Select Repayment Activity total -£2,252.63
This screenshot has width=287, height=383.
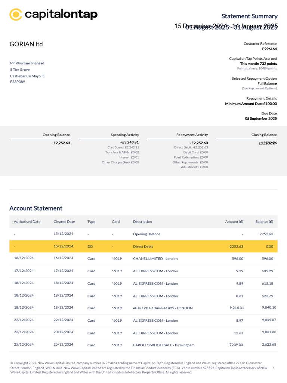199,143
